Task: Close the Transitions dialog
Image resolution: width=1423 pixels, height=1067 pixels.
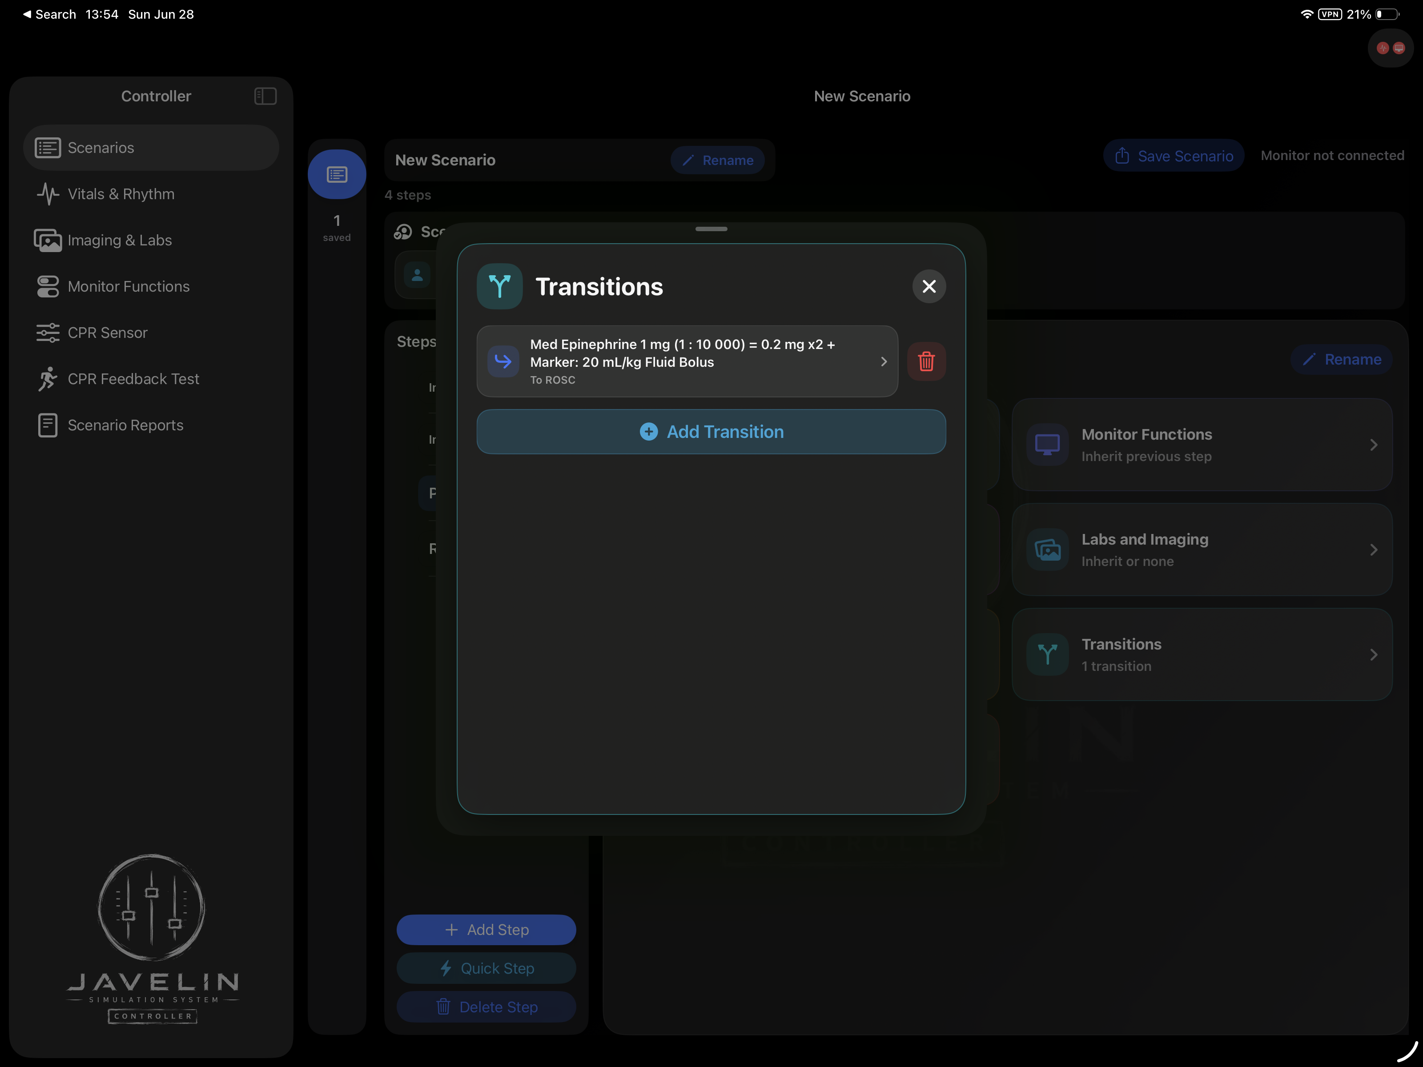Action: pos(929,286)
